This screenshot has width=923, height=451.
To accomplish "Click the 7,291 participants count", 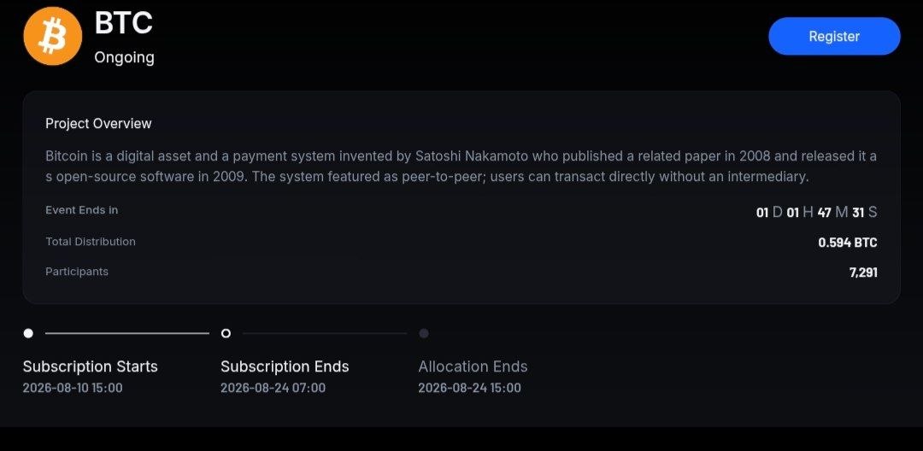I will [863, 272].
